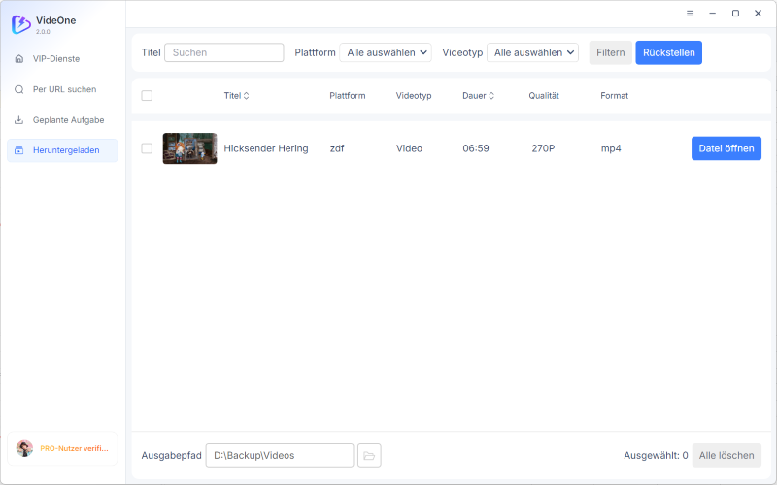Close the VideOne window
The width and height of the screenshot is (777, 485).
click(759, 14)
